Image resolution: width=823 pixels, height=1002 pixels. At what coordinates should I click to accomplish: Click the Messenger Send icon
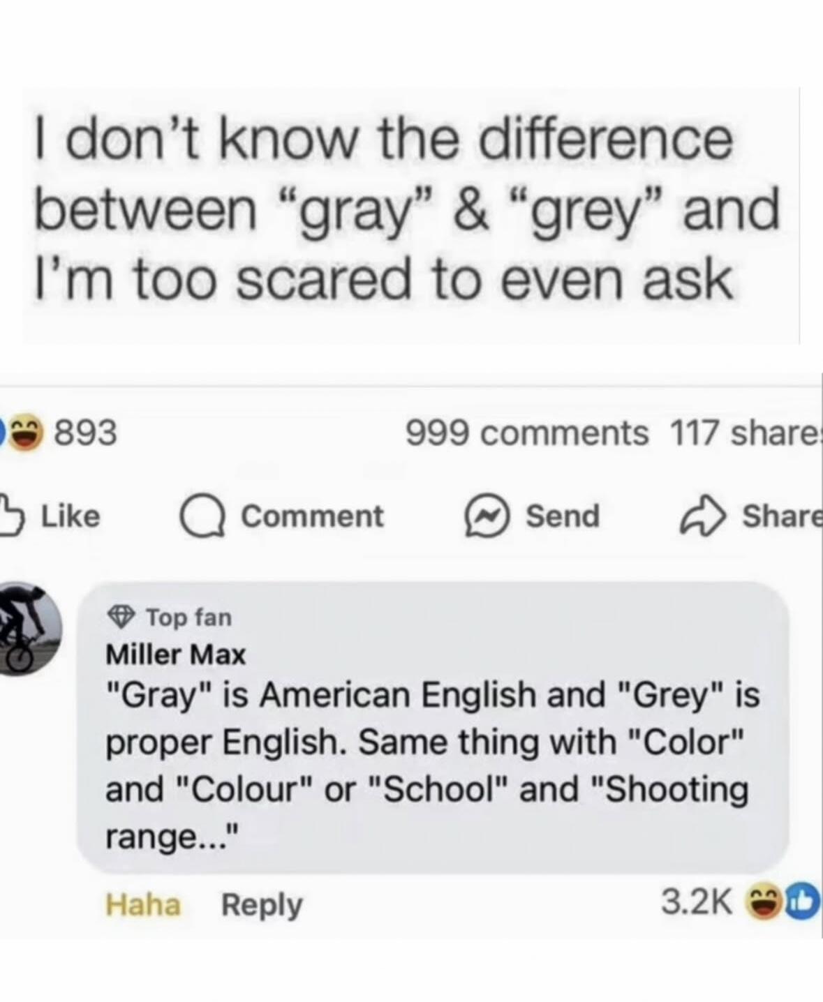point(486,517)
